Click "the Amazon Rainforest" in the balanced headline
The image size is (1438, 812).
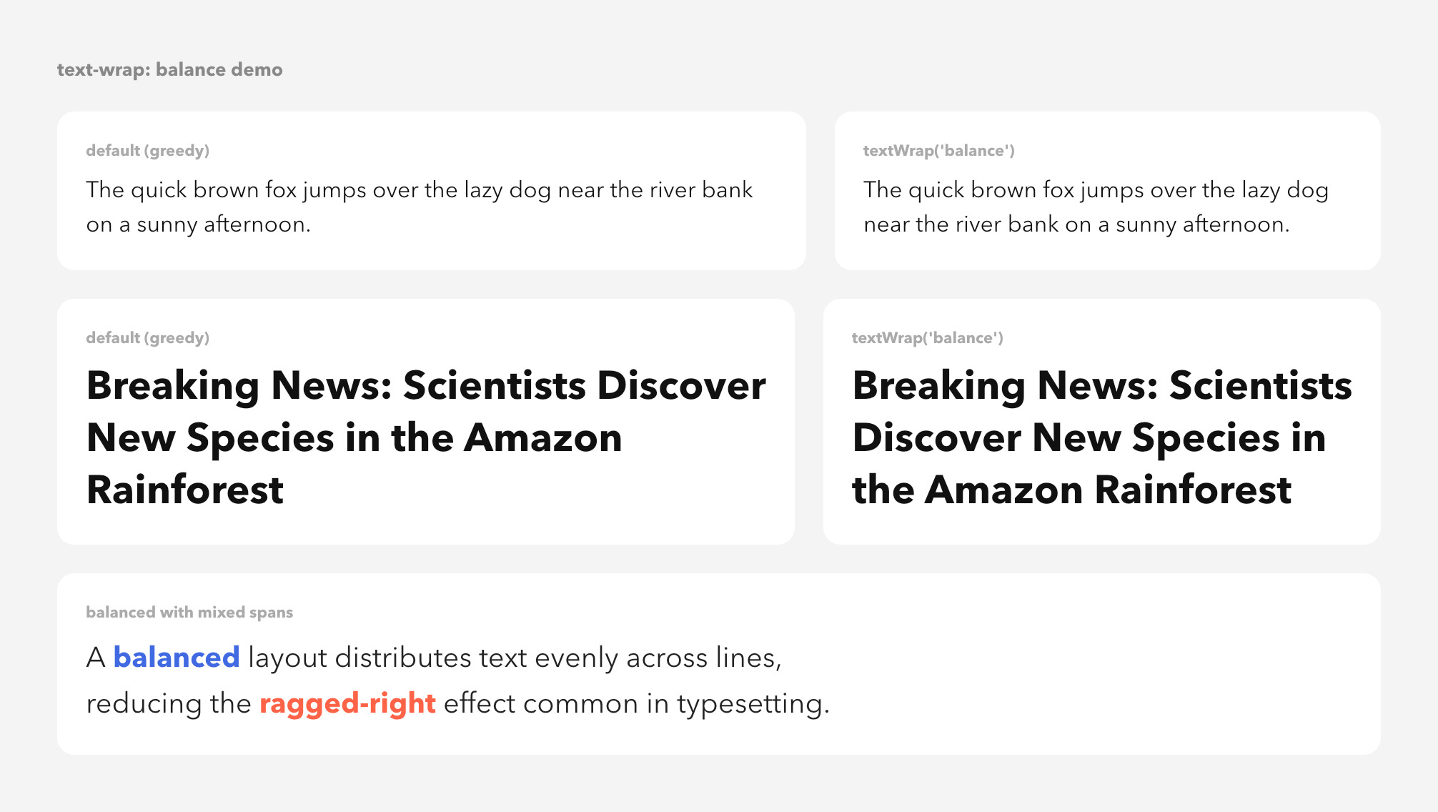[1071, 490]
